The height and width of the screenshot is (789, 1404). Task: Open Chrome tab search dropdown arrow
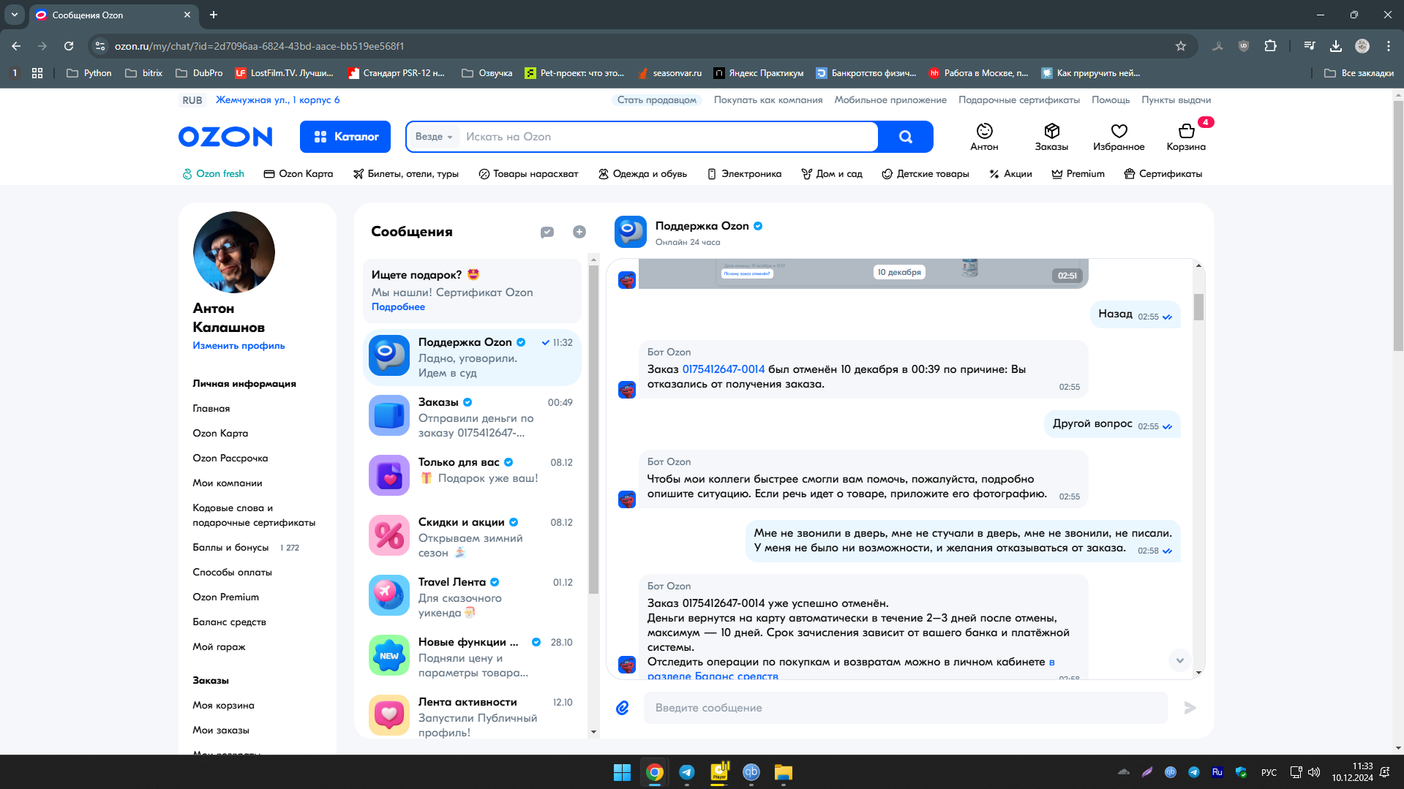pos(15,15)
